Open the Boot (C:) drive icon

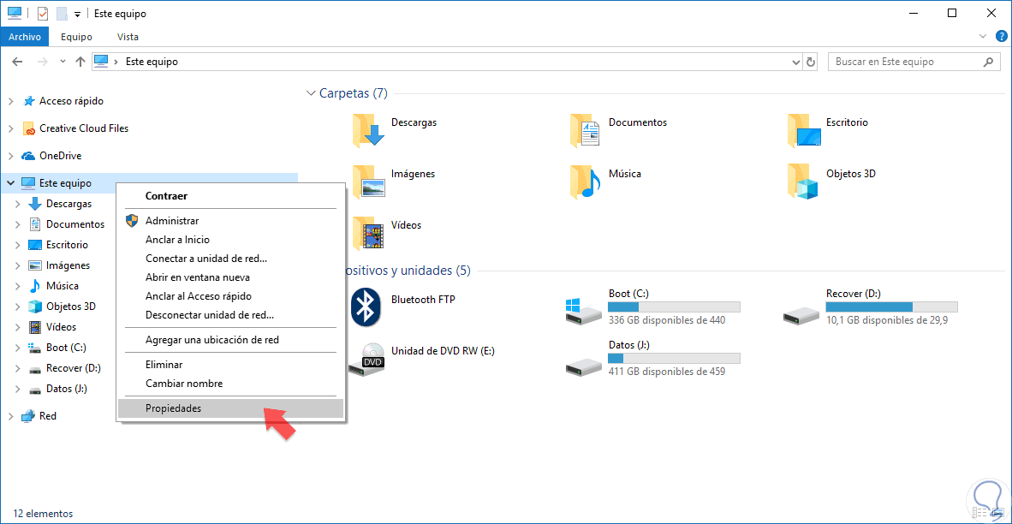(586, 310)
